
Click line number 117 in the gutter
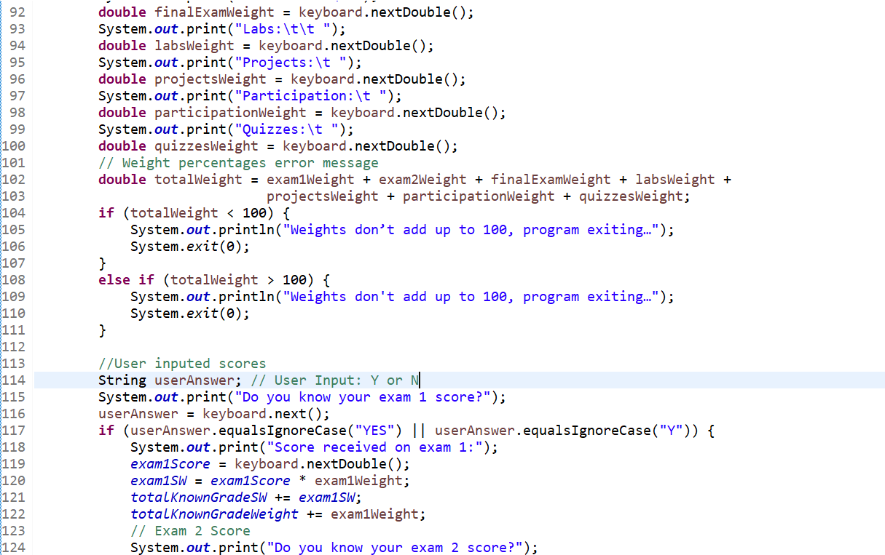click(x=15, y=430)
